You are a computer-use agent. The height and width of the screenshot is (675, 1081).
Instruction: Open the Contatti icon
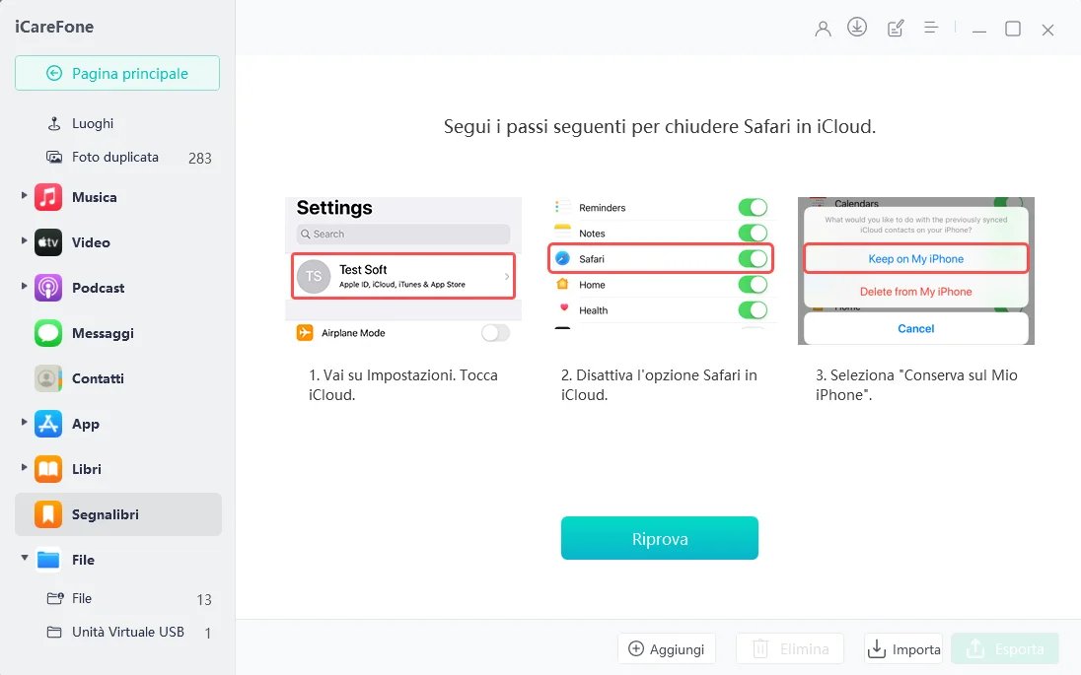[x=48, y=378]
